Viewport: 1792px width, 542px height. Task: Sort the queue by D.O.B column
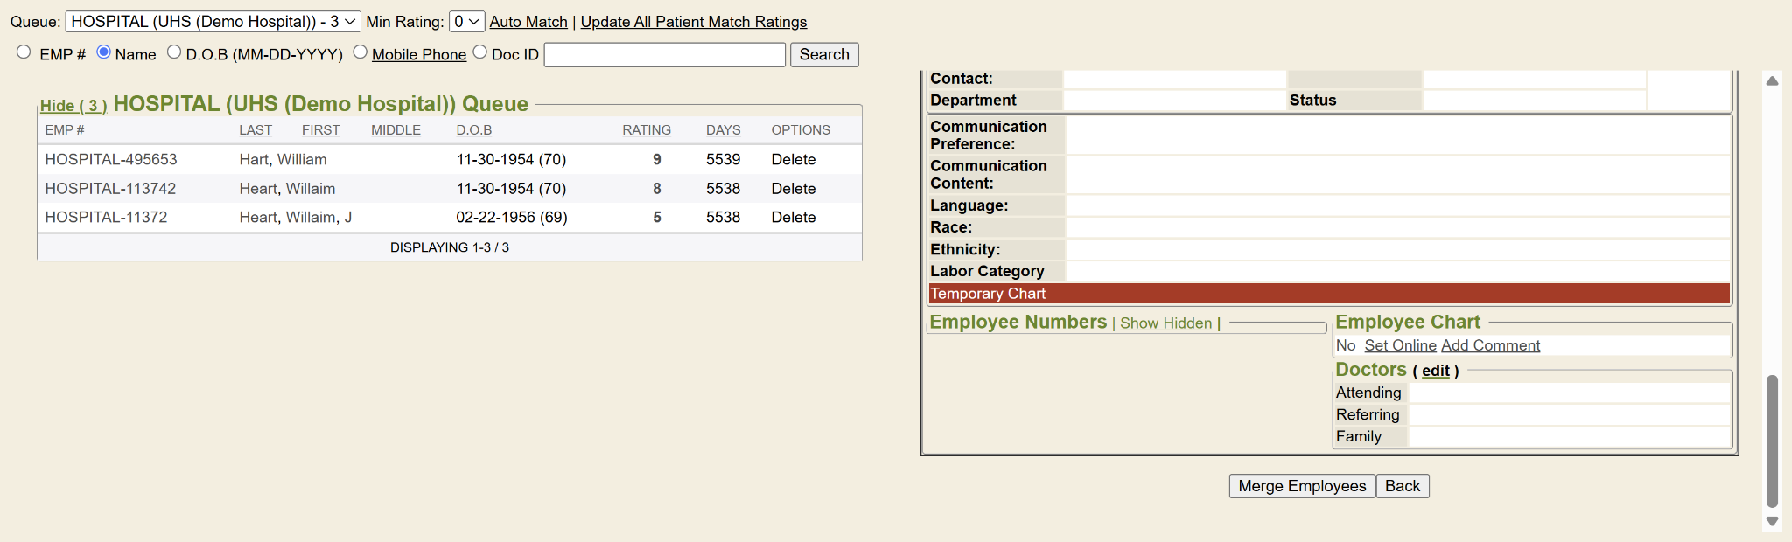point(473,130)
